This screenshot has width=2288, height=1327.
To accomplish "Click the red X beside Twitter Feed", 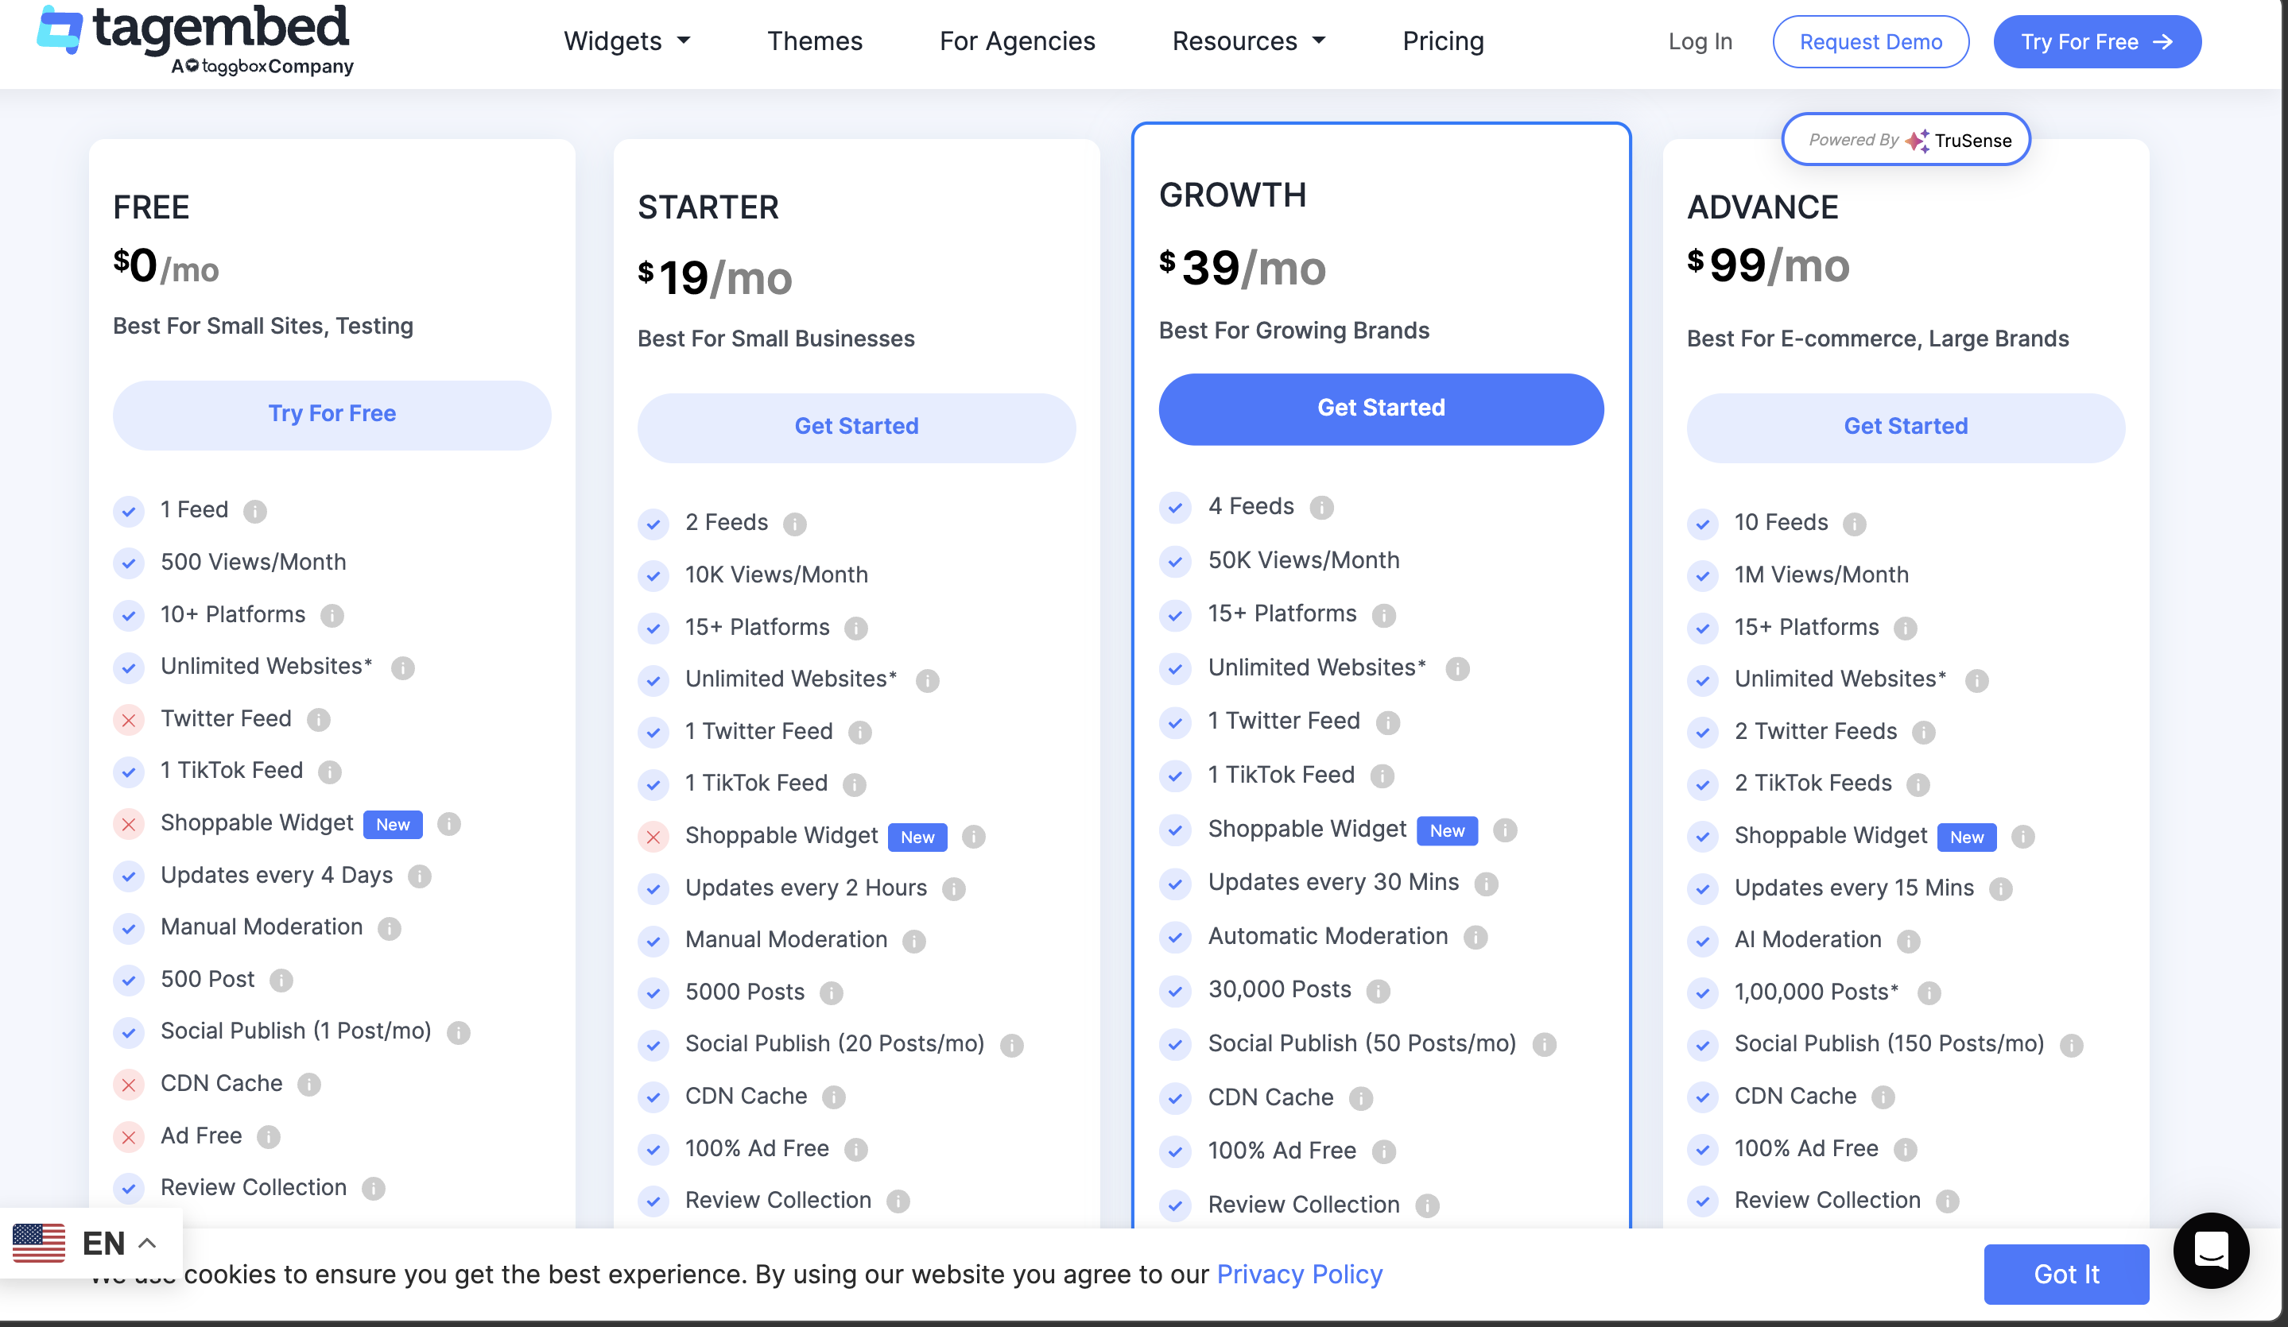I will pos(129,720).
